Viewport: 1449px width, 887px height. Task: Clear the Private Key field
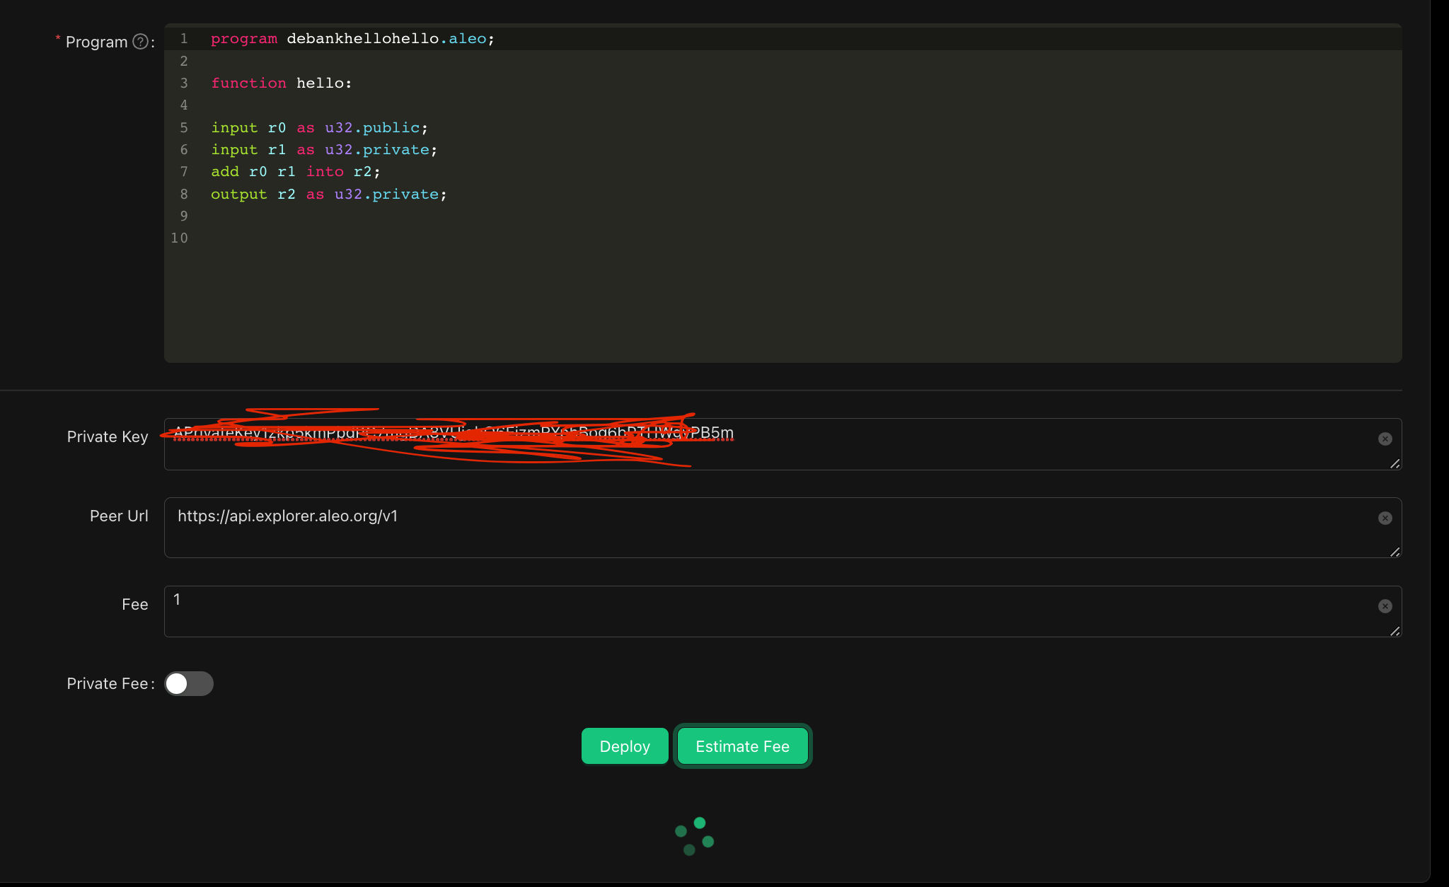tap(1385, 439)
